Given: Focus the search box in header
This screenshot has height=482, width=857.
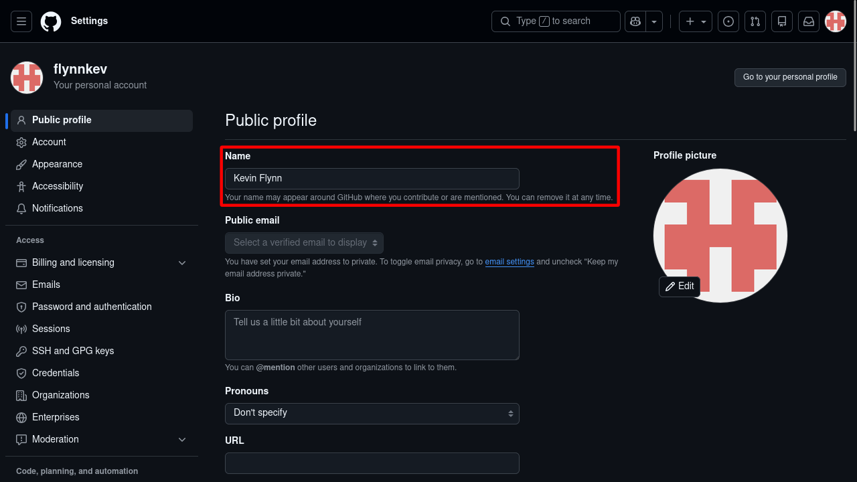Looking at the screenshot, I should (x=556, y=21).
